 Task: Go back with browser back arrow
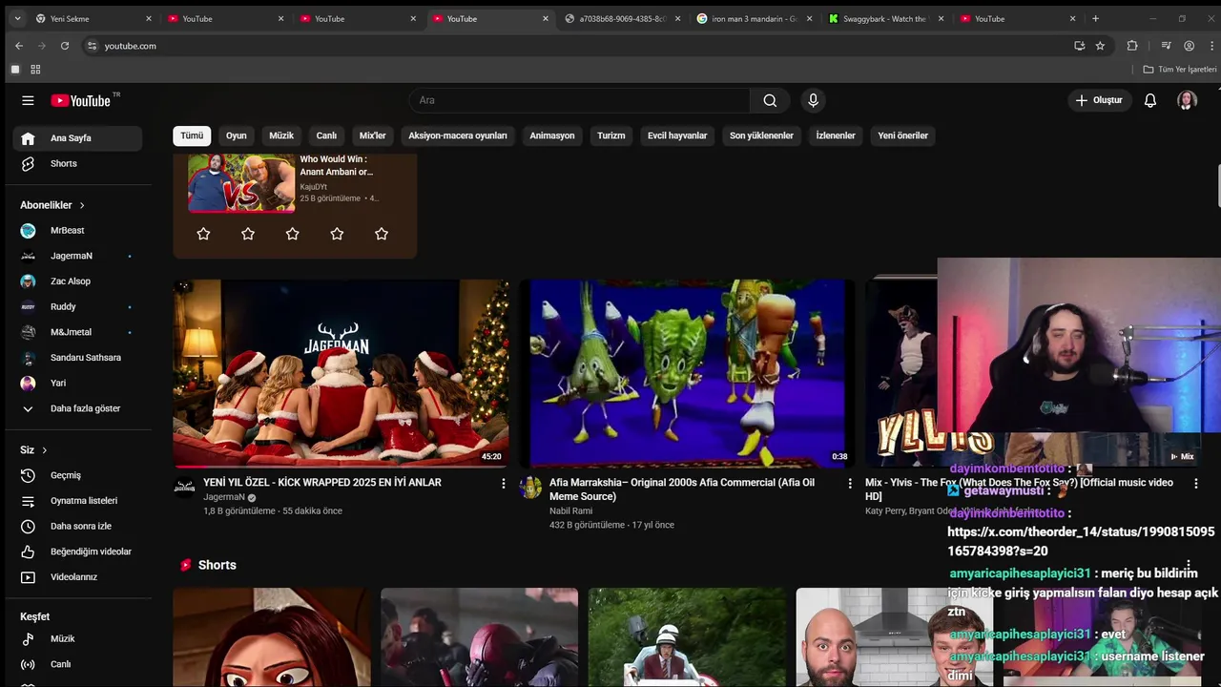point(18,46)
